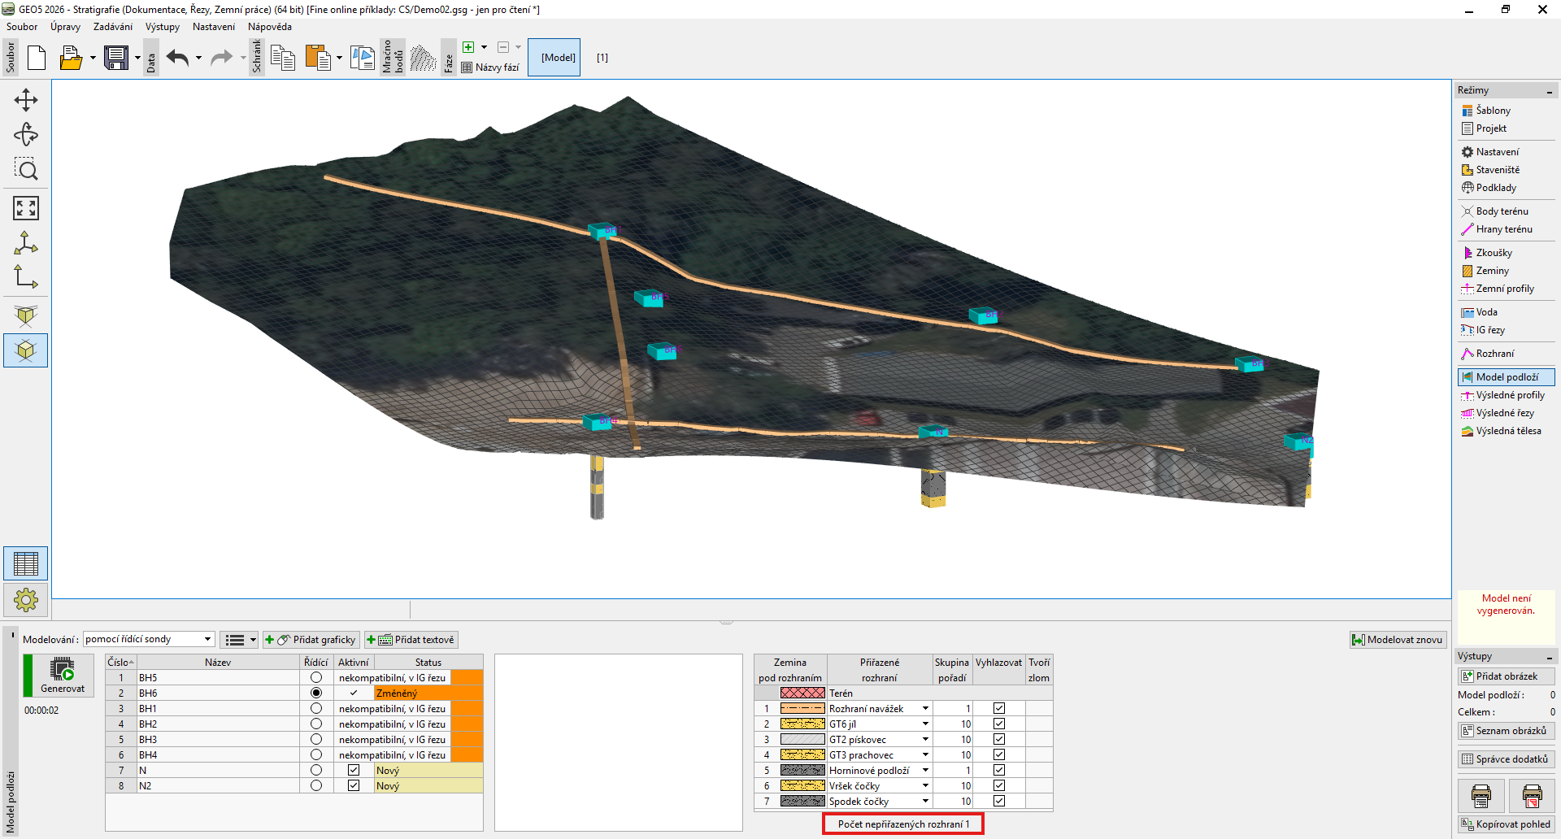Click the Terén soil pattern swatch
The width and height of the screenshot is (1561, 839).
pos(802,693)
